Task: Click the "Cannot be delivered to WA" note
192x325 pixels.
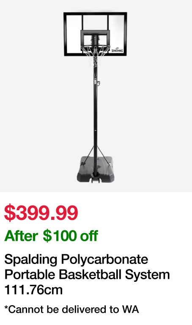Action: click(71, 309)
